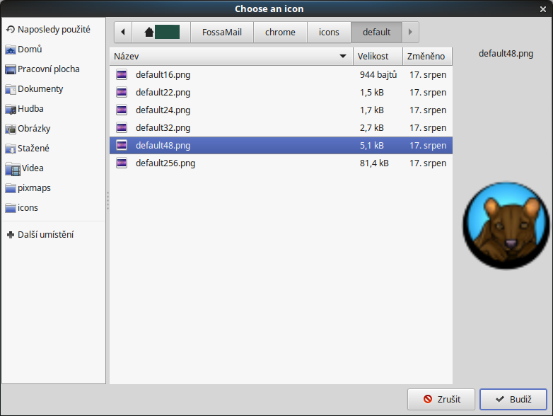Click the 2,7 kB size cell
Image resolution: width=553 pixels, height=416 pixels.
click(x=372, y=128)
